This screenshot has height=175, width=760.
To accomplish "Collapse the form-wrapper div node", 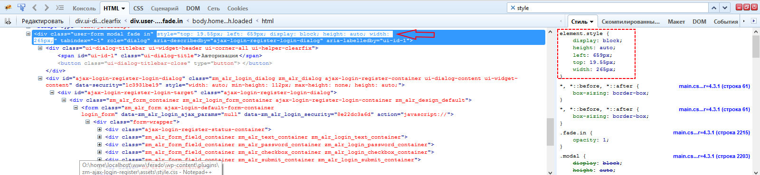I will (x=87, y=122).
